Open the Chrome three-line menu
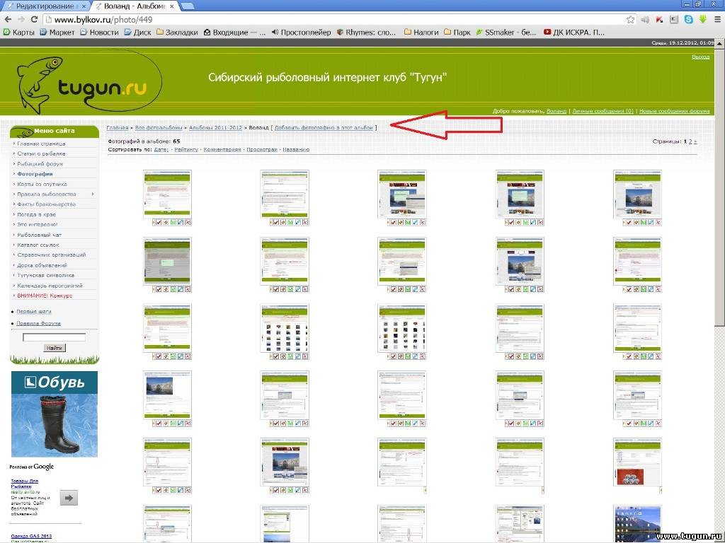725x543 pixels. tap(717, 19)
